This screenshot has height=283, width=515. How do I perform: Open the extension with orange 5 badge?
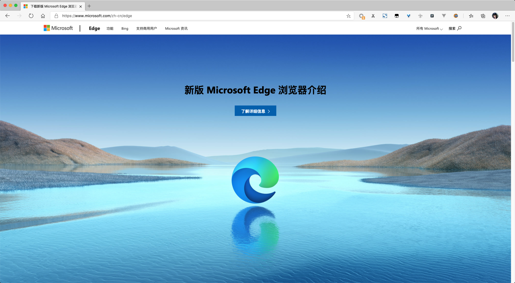(x=362, y=16)
